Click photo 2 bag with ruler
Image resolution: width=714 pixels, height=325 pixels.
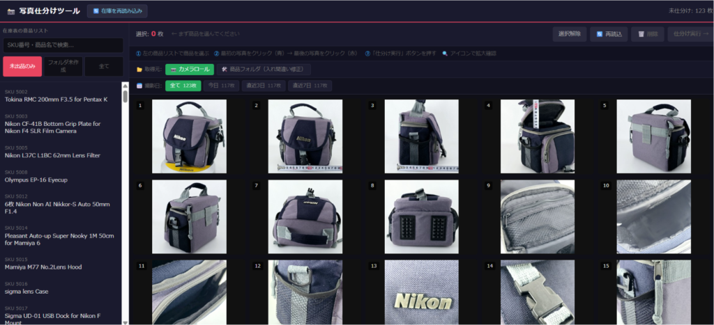[x=305, y=136]
